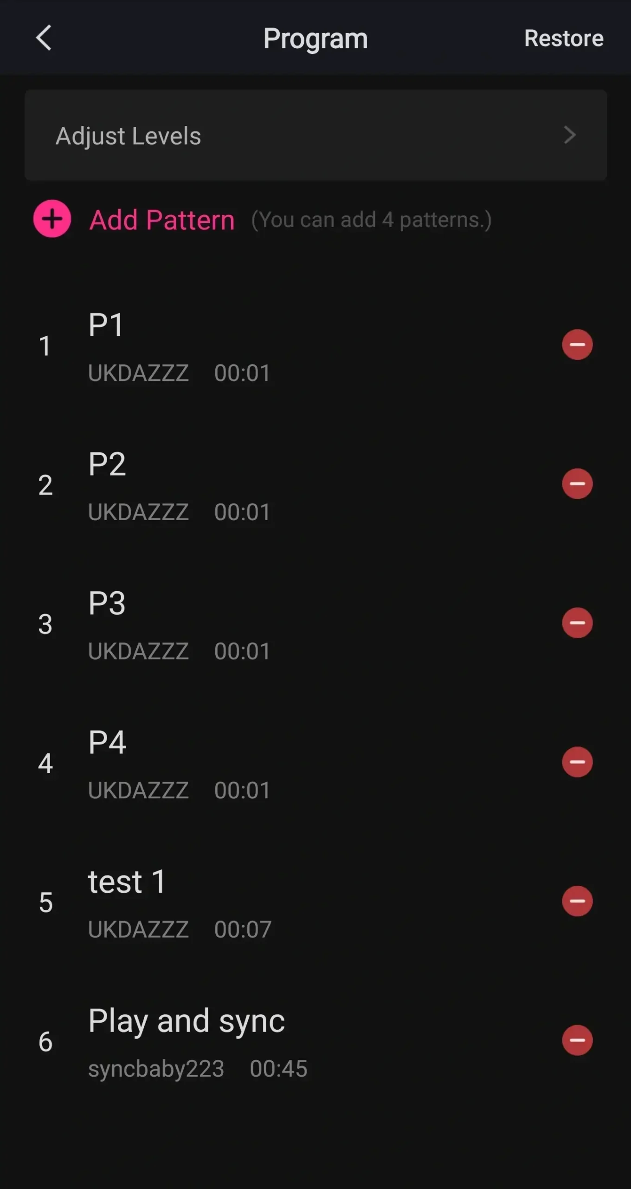Tap the syncbaby223 author name

point(156,1069)
